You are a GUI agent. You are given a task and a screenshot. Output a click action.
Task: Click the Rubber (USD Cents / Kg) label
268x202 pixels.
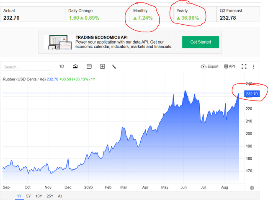pyautogui.click(x=24, y=79)
